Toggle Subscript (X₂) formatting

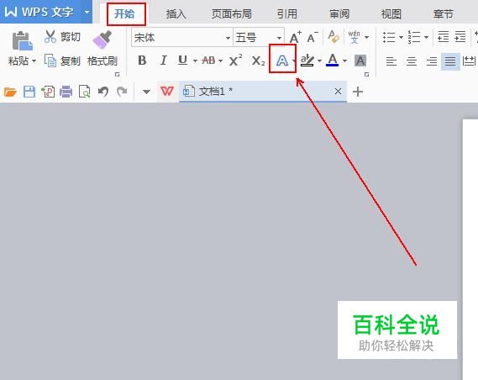click(258, 61)
